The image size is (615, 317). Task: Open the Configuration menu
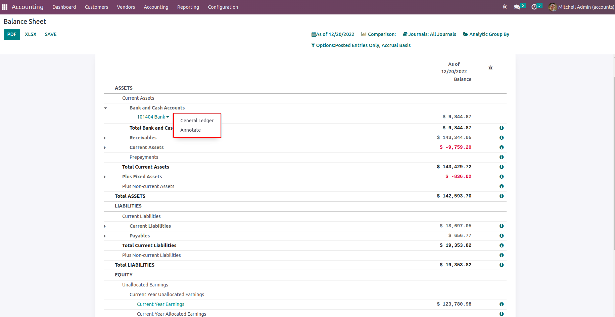coord(223,7)
